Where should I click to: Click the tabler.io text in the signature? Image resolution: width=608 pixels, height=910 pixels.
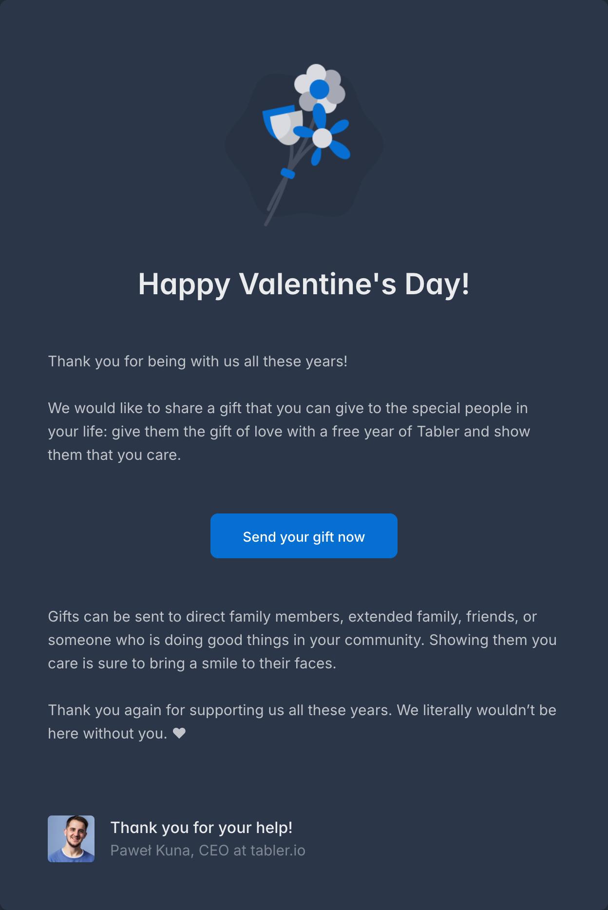pyautogui.click(x=278, y=851)
